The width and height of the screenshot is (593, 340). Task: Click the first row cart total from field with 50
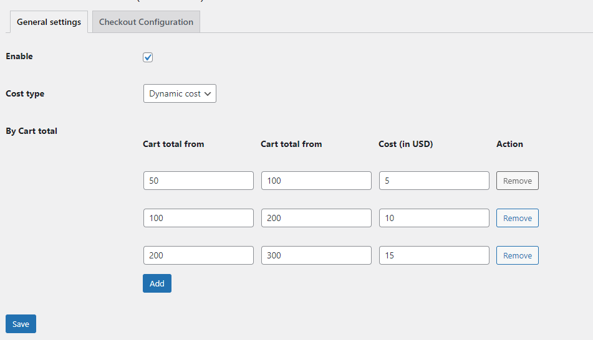point(198,181)
